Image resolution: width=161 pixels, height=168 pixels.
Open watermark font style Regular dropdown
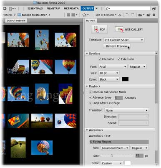coord(140,148)
